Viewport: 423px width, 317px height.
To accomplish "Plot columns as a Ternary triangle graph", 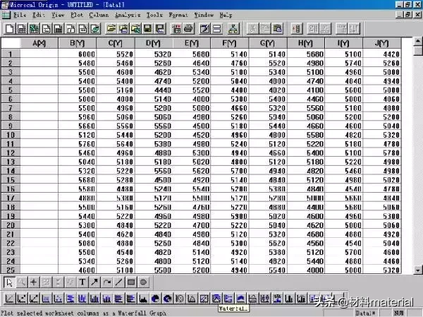I will 192,299.
